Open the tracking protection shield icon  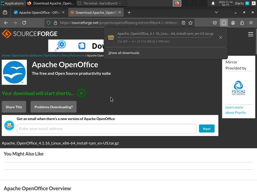pos(48,23)
